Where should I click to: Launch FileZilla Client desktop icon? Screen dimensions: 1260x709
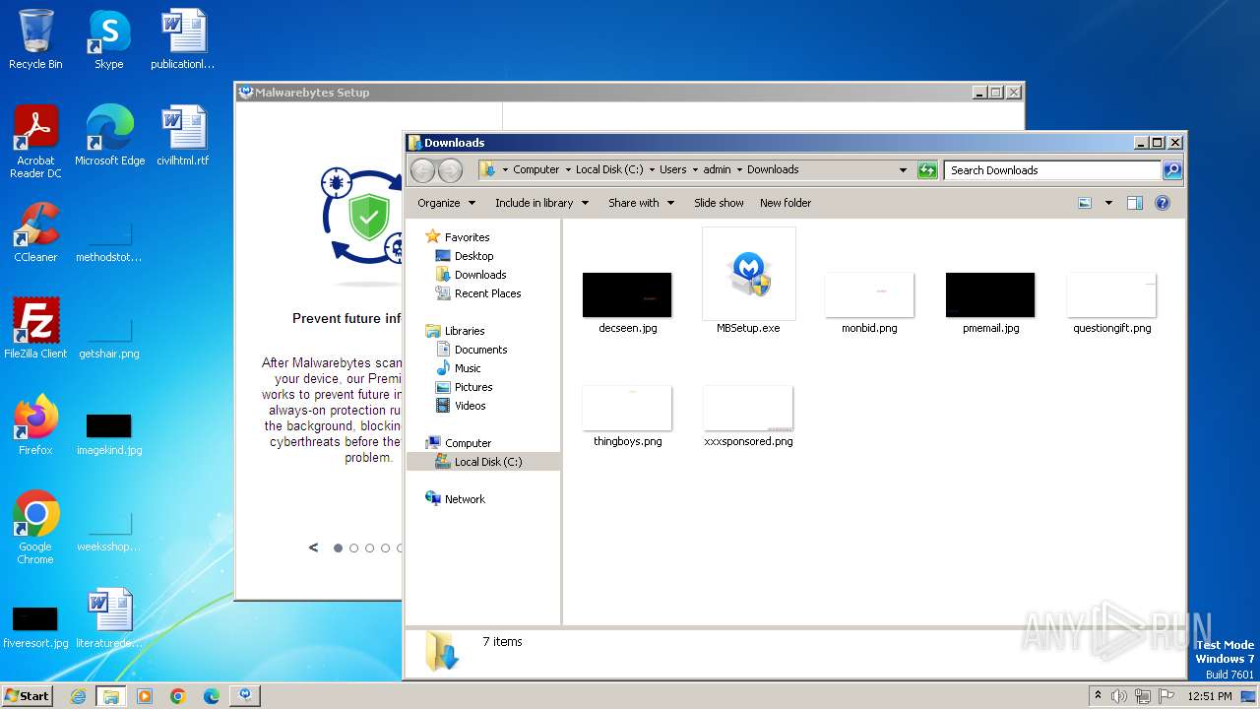35,328
